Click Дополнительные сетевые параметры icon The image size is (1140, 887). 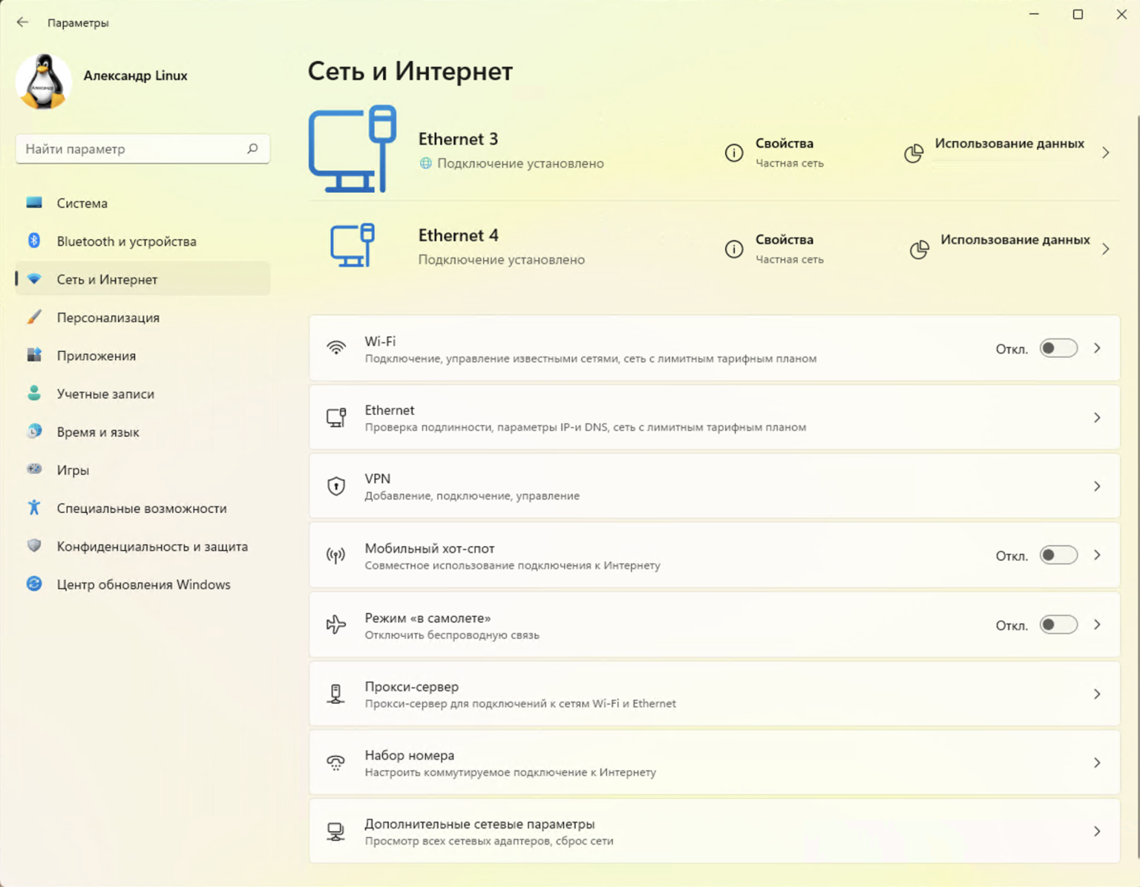(x=336, y=831)
